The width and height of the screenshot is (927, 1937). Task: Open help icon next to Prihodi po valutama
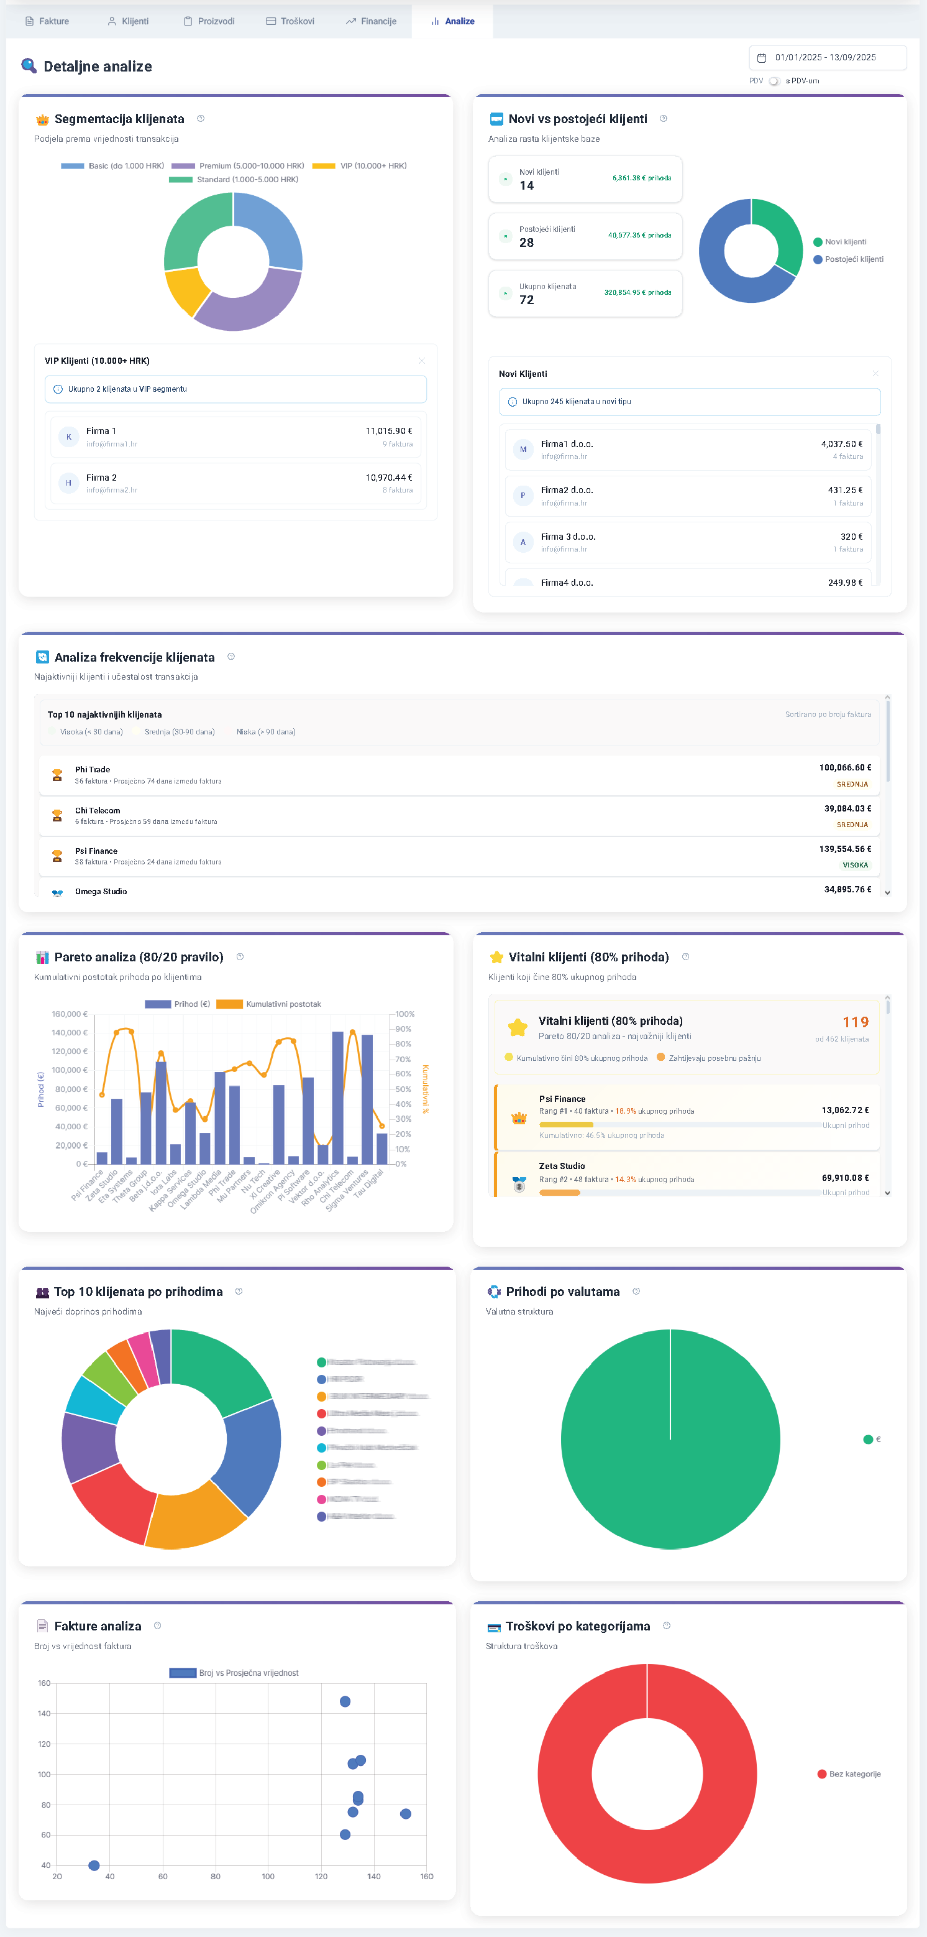click(x=636, y=1291)
